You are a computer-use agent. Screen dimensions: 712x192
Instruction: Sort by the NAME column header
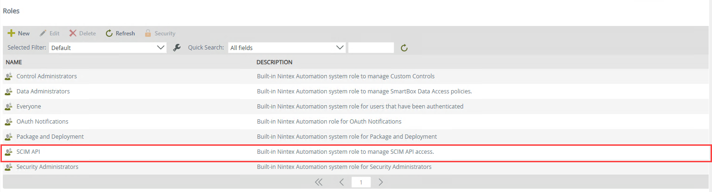14,62
